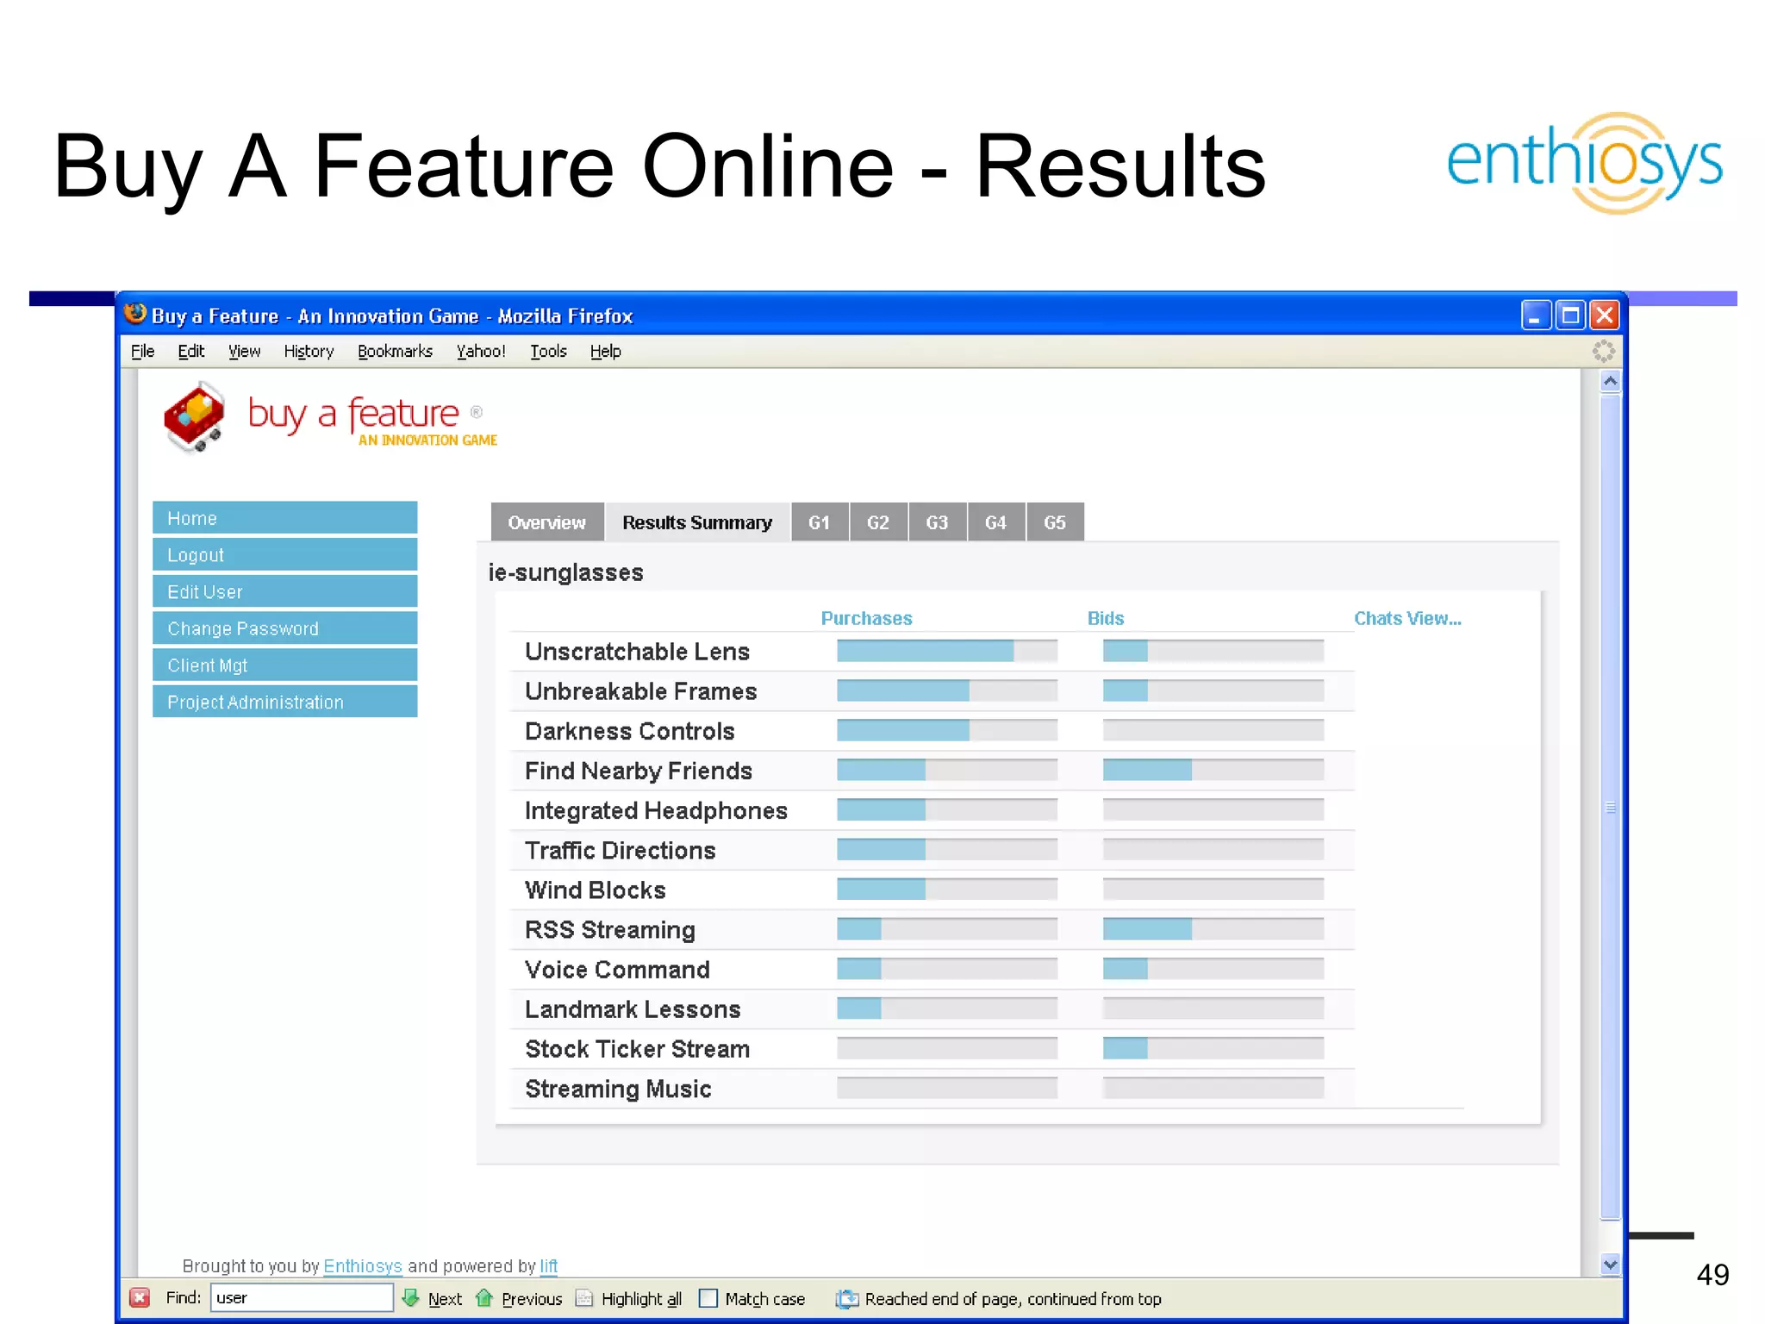
Task: Close the find bar with red X icon
Action: [x=140, y=1297]
